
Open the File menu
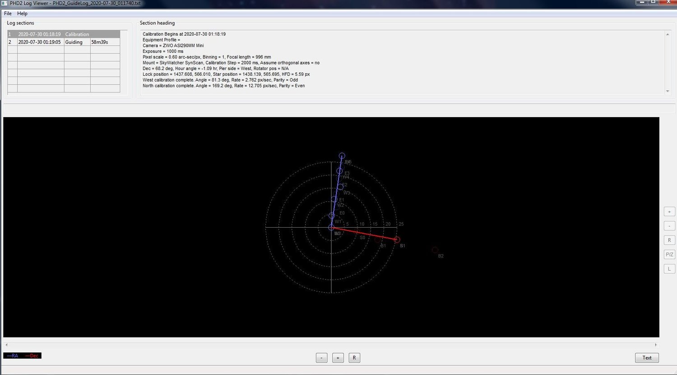click(7, 13)
